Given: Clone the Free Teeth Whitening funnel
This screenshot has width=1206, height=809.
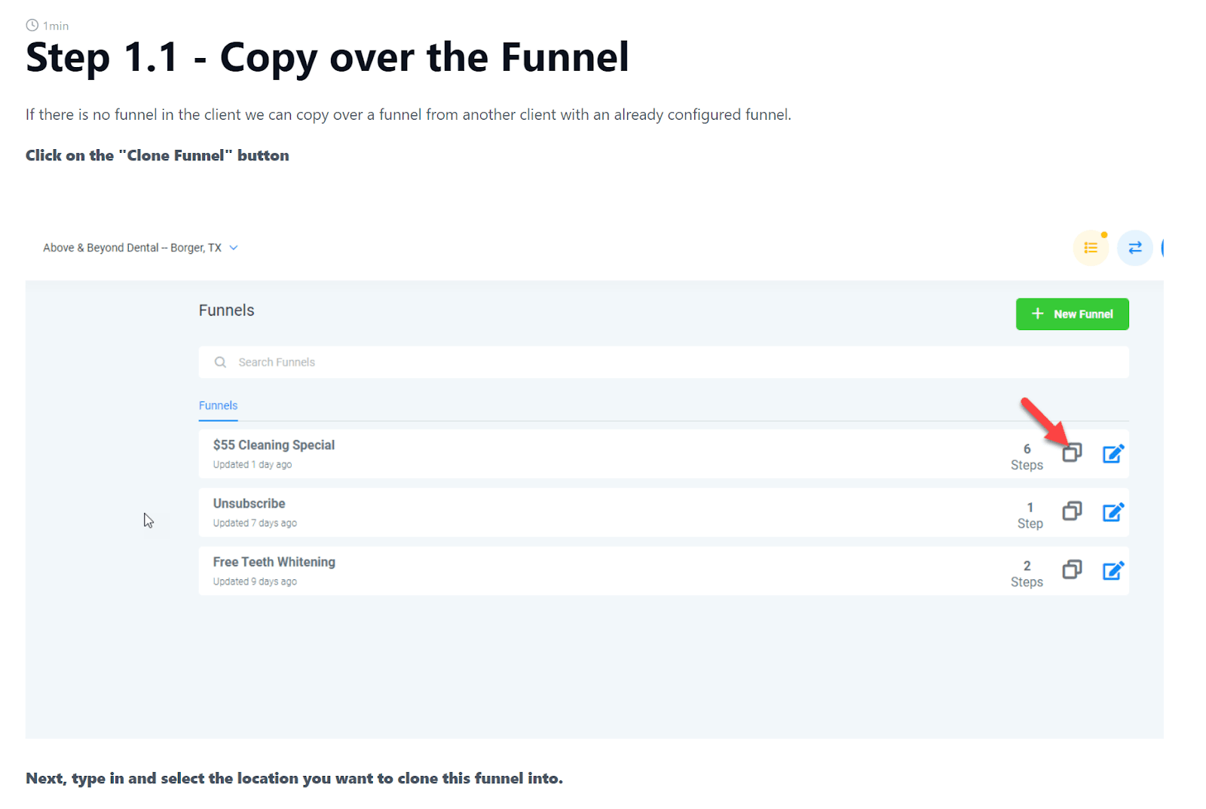Looking at the screenshot, I should tap(1071, 570).
